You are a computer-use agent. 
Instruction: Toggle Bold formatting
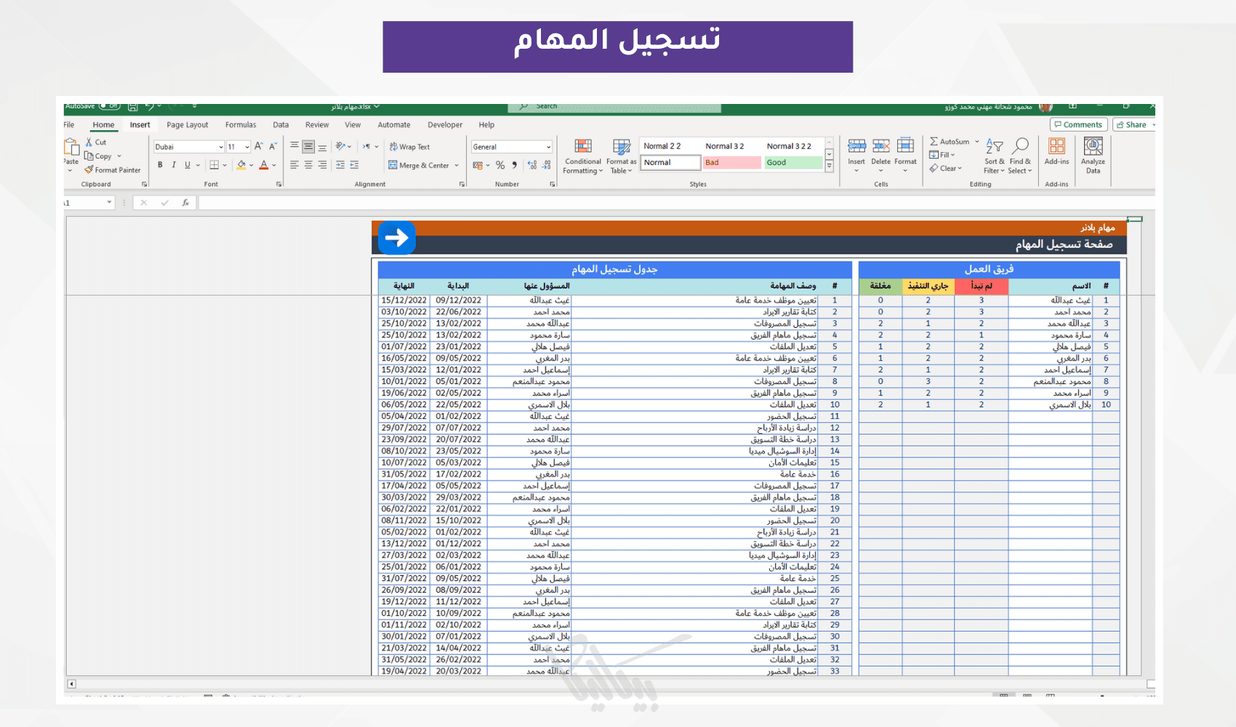click(160, 165)
